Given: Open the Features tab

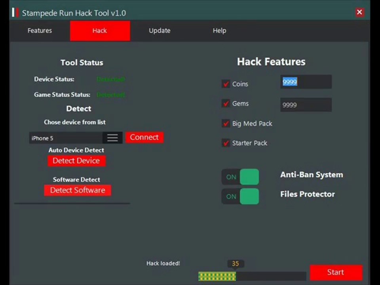Looking at the screenshot, I should pos(40,30).
